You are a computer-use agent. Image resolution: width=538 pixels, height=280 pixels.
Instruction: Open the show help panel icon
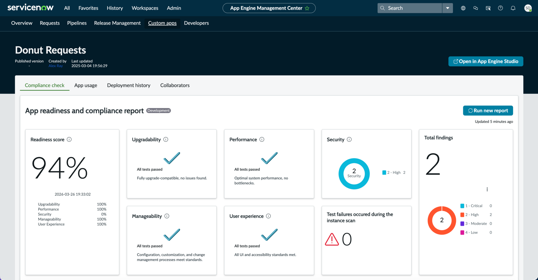(488, 8)
